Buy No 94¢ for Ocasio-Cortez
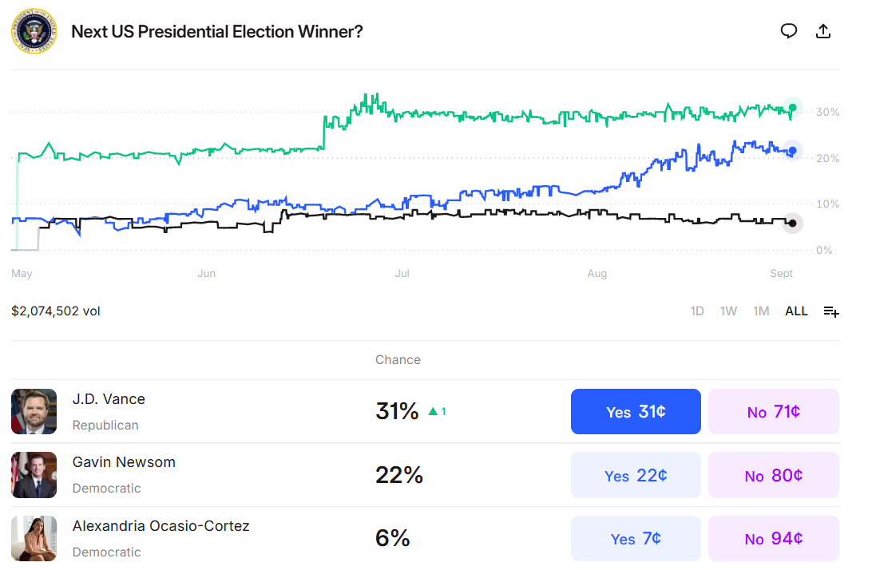Image resolution: width=872 pixels, height=570 pixels. click(x=773, y=538)
